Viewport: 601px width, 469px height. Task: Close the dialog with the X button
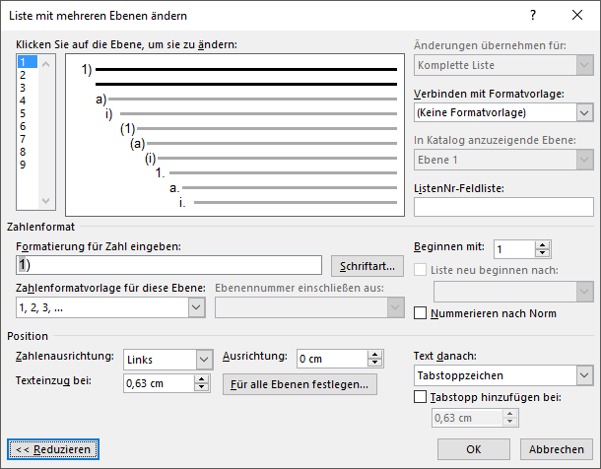tap(577, 16)
